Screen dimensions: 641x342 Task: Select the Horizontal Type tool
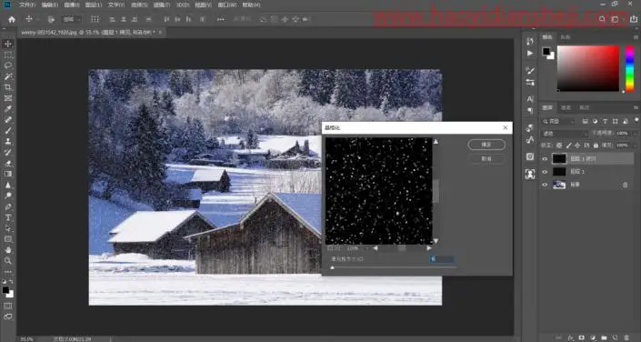click(8, 217)
